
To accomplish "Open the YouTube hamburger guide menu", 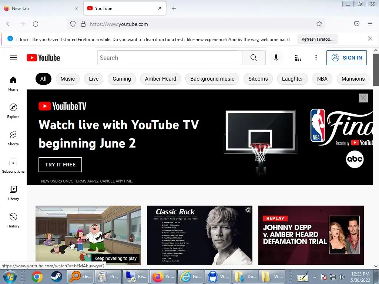I will click(x=13, y=57).
